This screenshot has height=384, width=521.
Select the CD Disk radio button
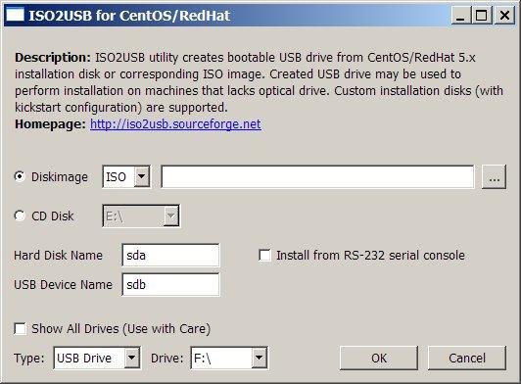point(20,216)
